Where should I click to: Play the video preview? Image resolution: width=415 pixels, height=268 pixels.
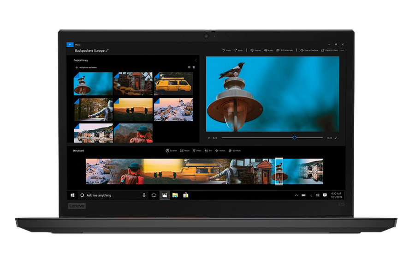tap(209, 138)
